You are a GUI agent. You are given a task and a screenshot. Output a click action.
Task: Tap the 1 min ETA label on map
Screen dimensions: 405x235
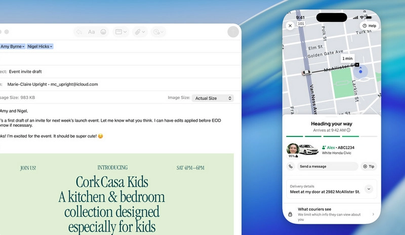pyautogui.click(x=347, y=59)
